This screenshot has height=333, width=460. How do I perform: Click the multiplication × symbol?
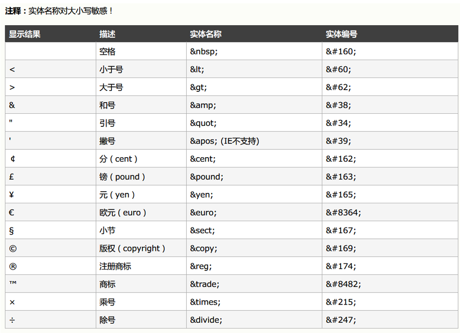point(12,302)
